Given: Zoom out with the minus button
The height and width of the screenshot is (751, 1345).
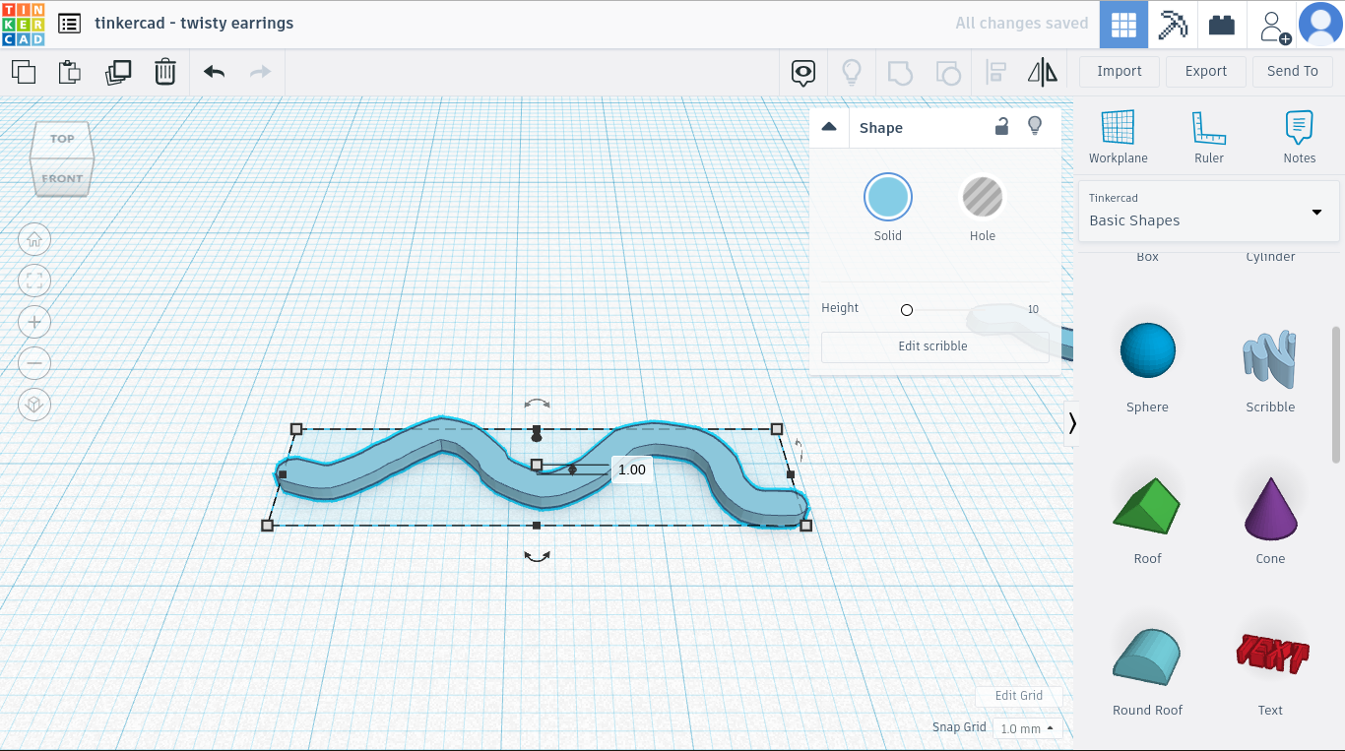Looking at the screenshot, I should (x=34, y=363).
